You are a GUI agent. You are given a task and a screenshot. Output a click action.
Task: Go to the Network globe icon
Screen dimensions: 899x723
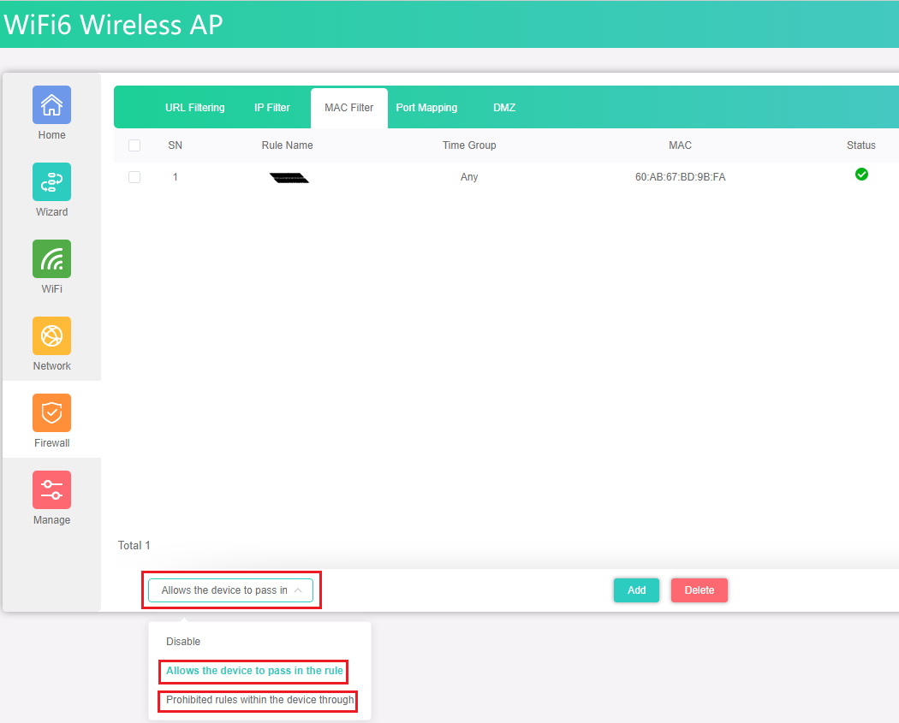pos(51,336)
